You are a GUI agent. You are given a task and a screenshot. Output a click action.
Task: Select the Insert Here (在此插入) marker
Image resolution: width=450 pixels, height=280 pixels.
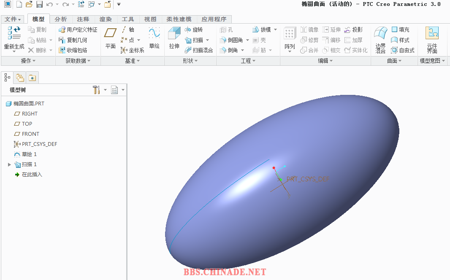click(28, 175)
